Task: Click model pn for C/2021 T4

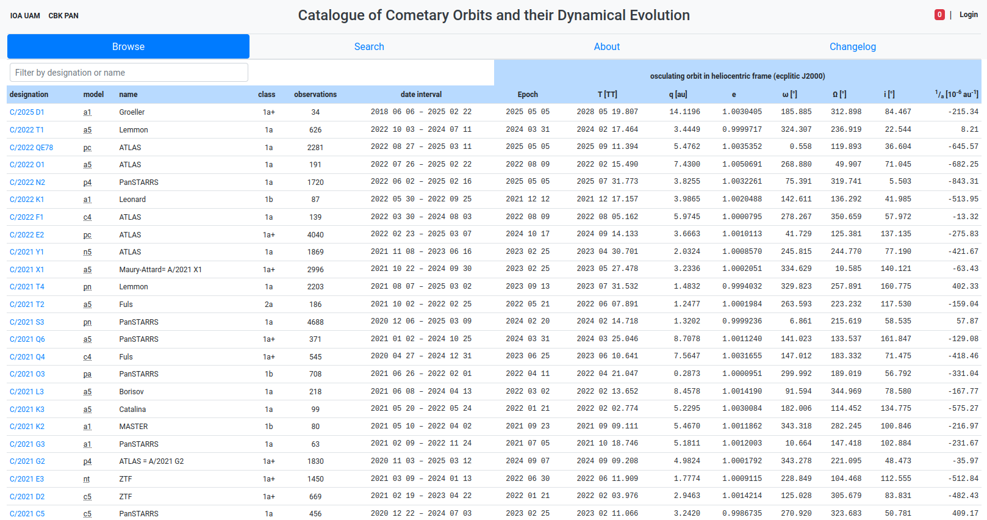Action: click(87, 287)
